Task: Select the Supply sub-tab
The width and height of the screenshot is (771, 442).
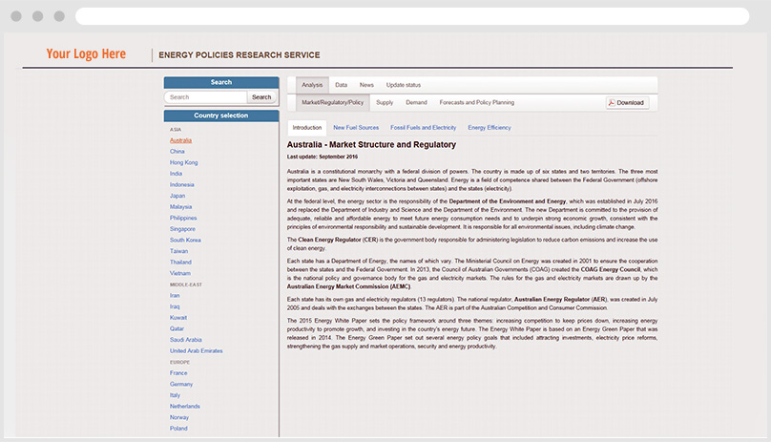Action: click(x=385, y=102)
